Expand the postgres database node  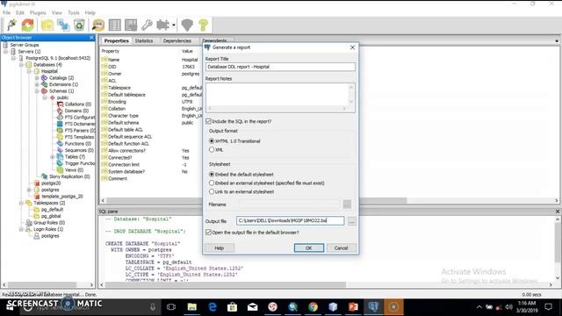click(29, 190)
